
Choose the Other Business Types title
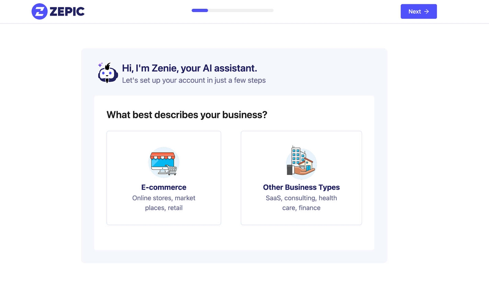pos(301,187)
